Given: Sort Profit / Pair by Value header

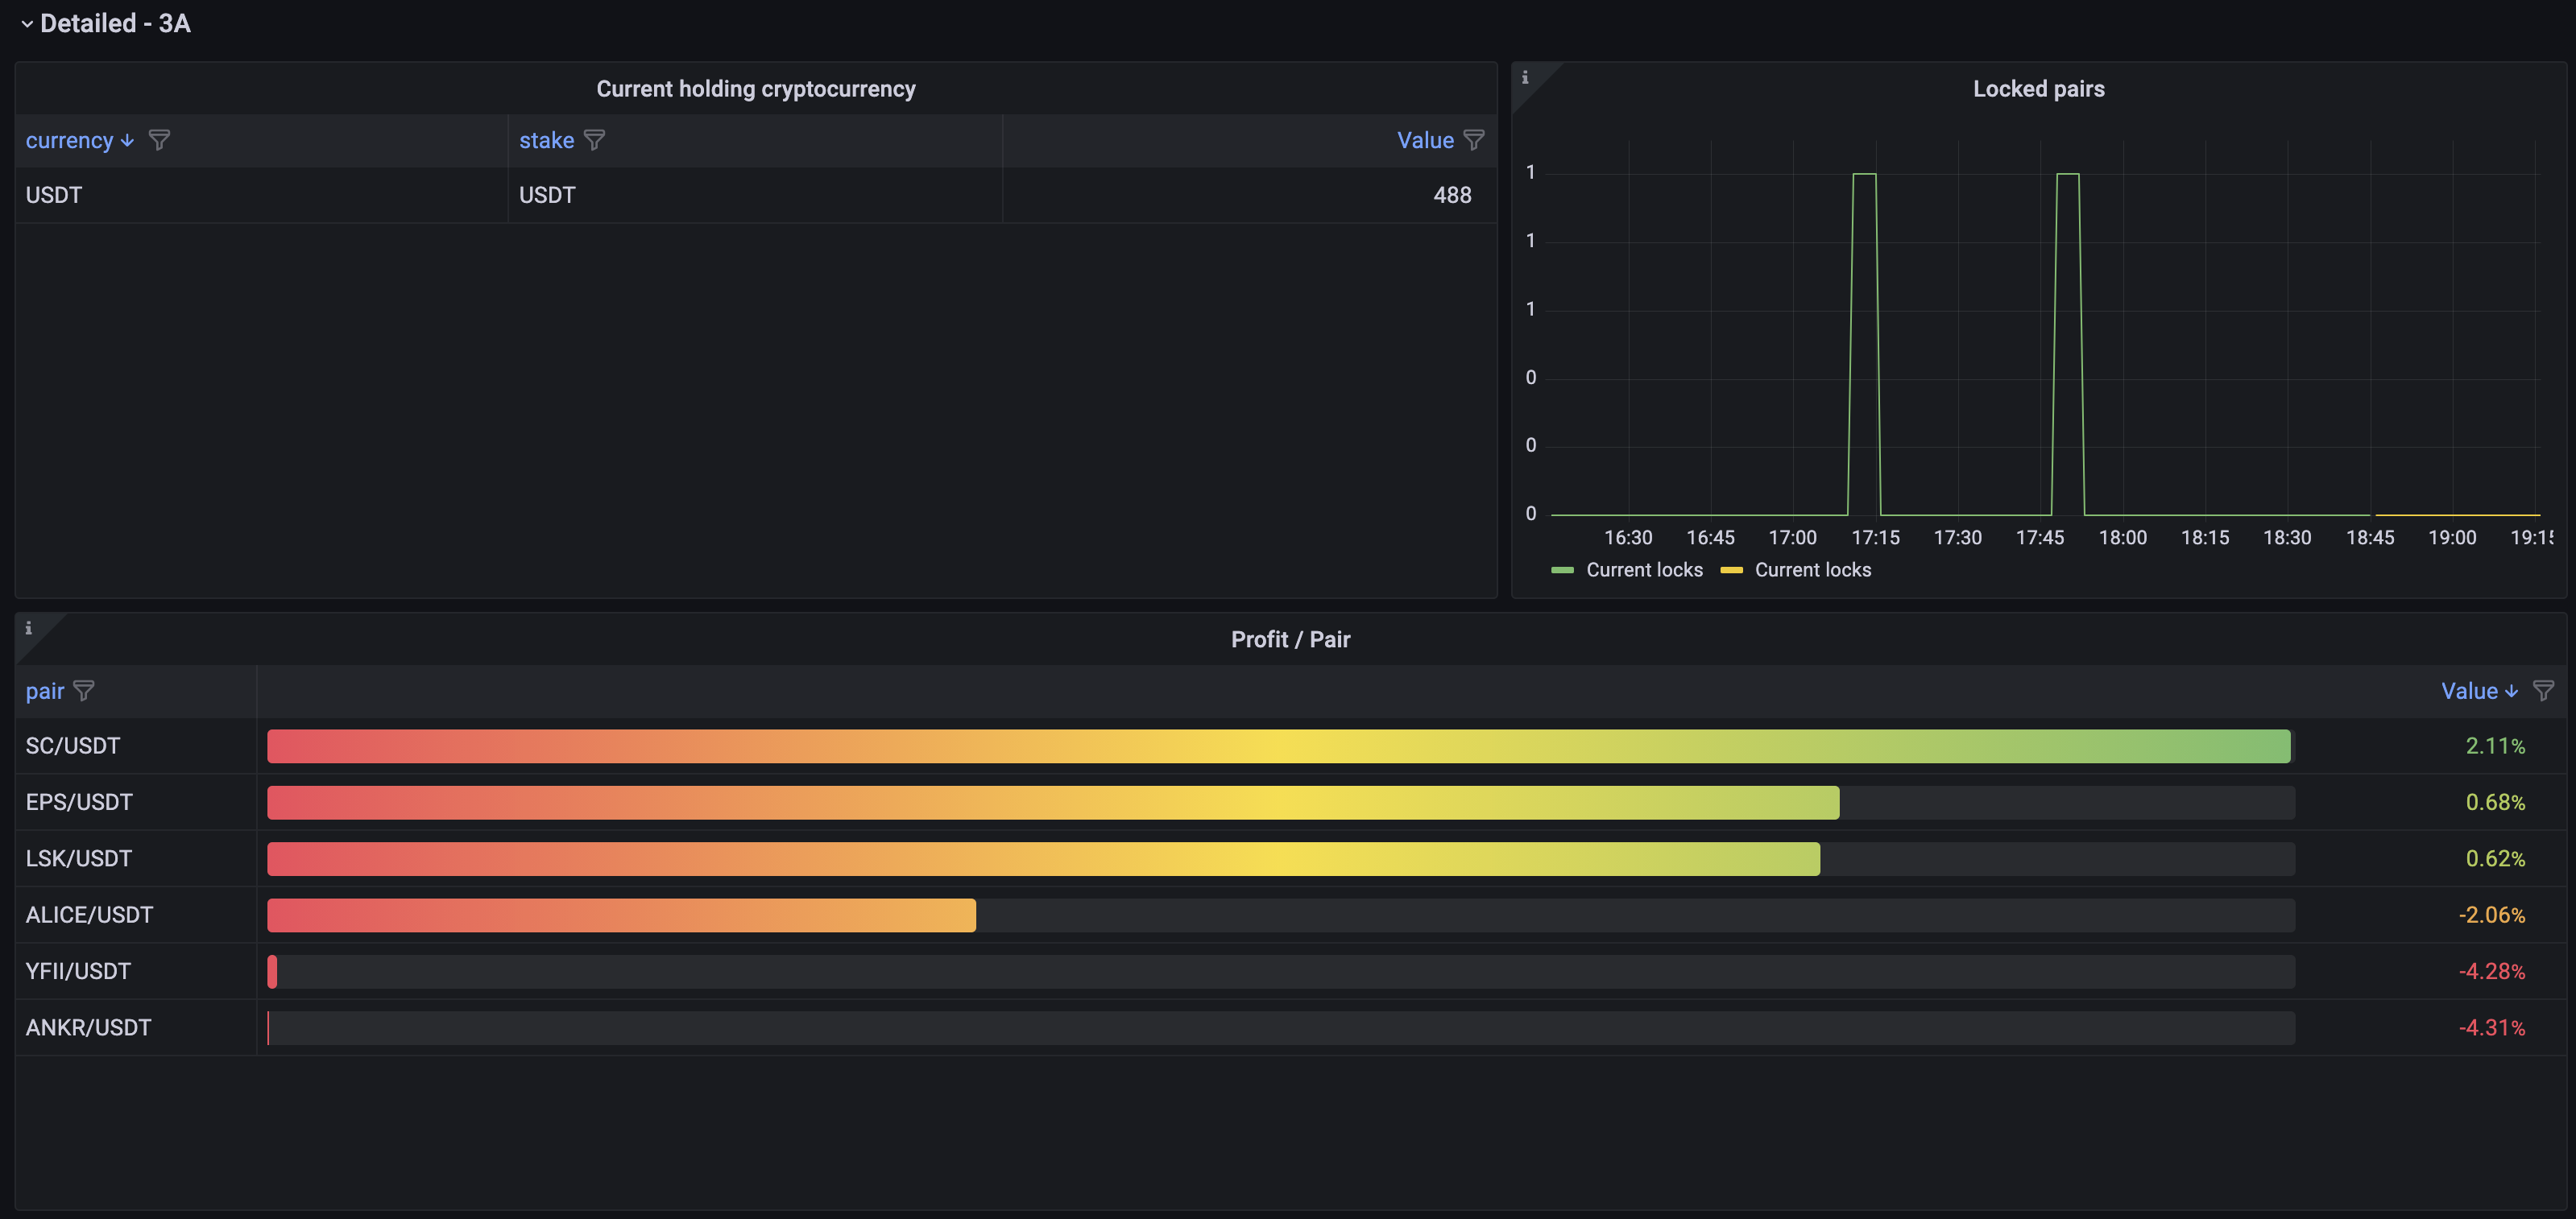Looking at the screenshot, I should pyautogui.click(x=2469, y=691).
